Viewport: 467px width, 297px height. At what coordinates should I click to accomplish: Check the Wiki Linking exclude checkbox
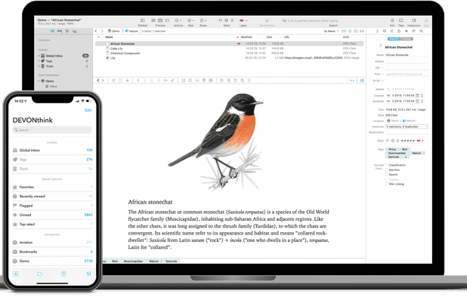coord(387,184)
